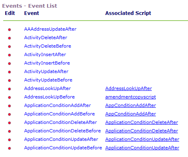Click red edit dot for ActivityDeleteAfter
This screenshot has height=157, width=188.
click(x=9, y=38)
